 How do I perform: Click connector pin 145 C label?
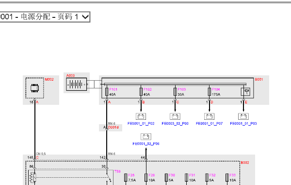(x=33, y=157)
